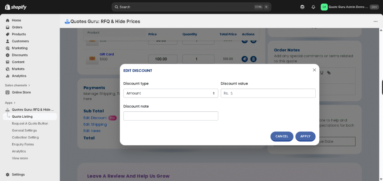Close the Edit Discount dialog with the X
383x181 pixels.
pyautogui.click(x=314, y=70)
